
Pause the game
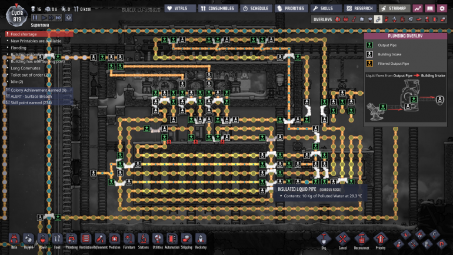click(x=35, y=18)
